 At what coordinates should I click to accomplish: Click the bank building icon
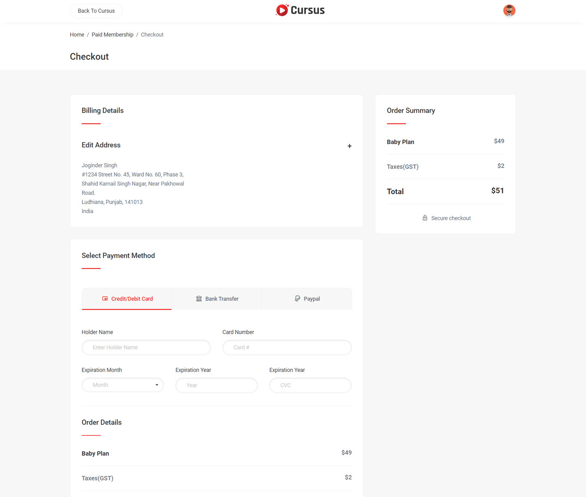(x=199, y=299)
